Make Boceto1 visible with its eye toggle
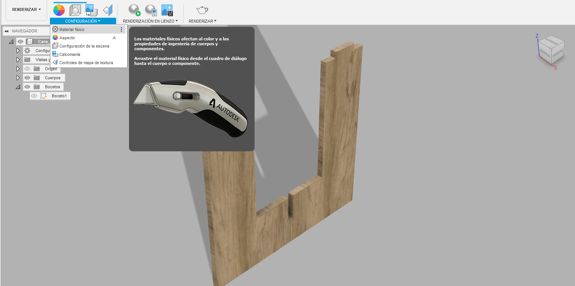Image resolution: width=575 pixels, height=286 pixels. tap(34, 95)
